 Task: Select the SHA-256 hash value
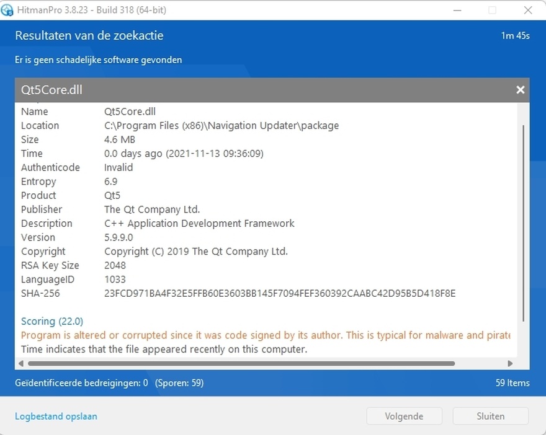pos(280,294)
